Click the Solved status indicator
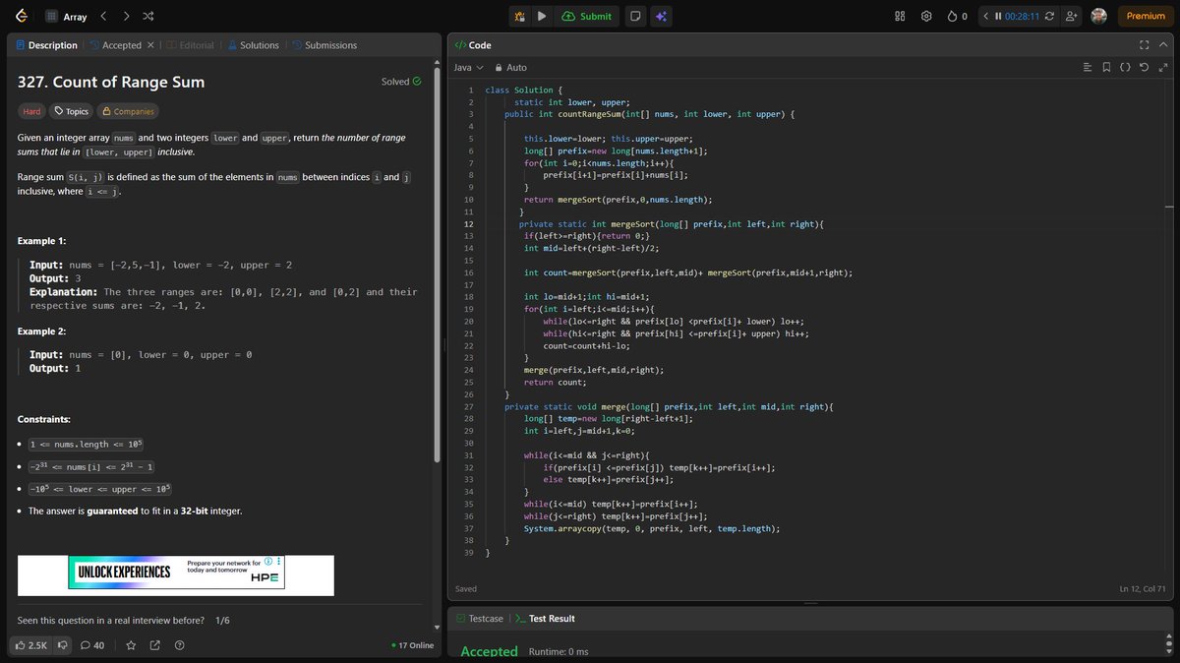The height and width of the screenshot is (663, 1180). [401, 82]
